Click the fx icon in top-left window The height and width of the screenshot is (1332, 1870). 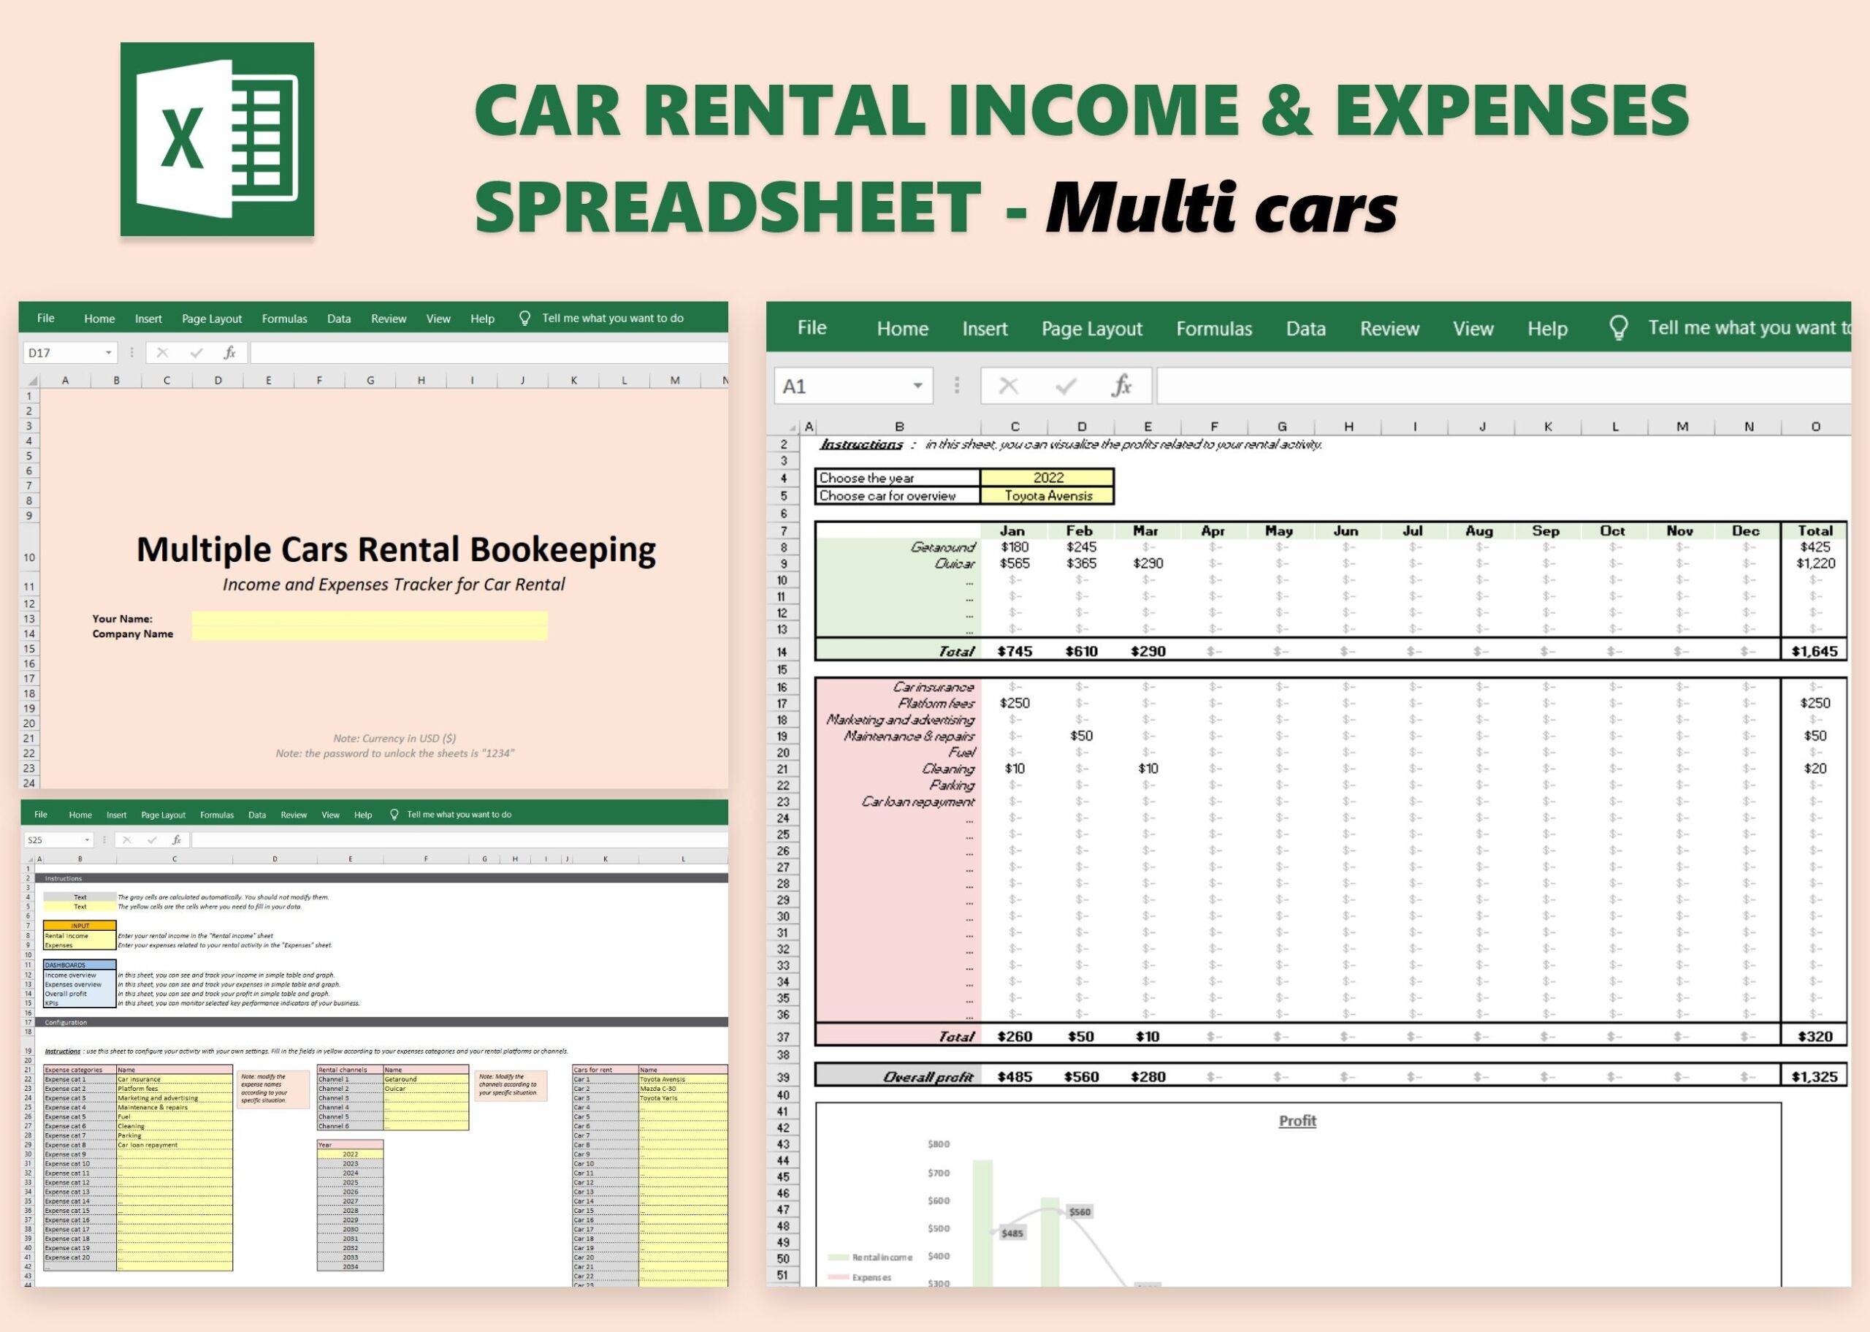(229, 353)
